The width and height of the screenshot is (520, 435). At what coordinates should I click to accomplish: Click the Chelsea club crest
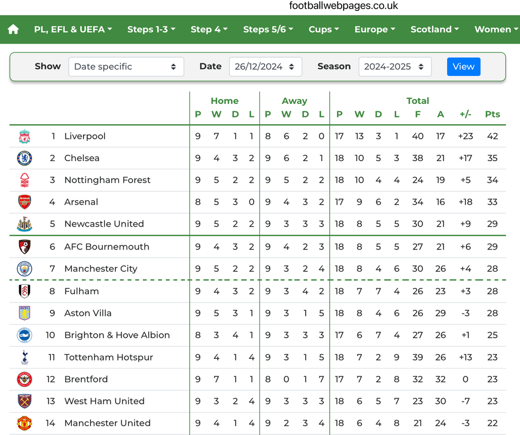24,159
